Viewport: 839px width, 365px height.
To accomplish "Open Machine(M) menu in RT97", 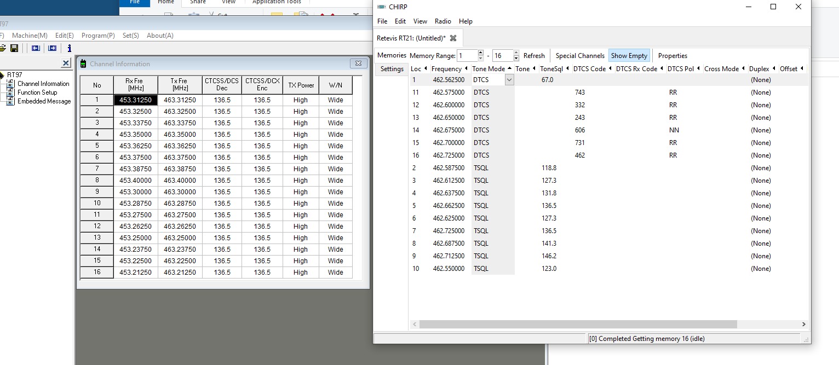I will pyautogui.click(x=30, y=36).
